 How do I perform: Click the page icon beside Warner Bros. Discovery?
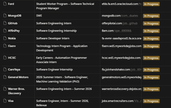5,89
